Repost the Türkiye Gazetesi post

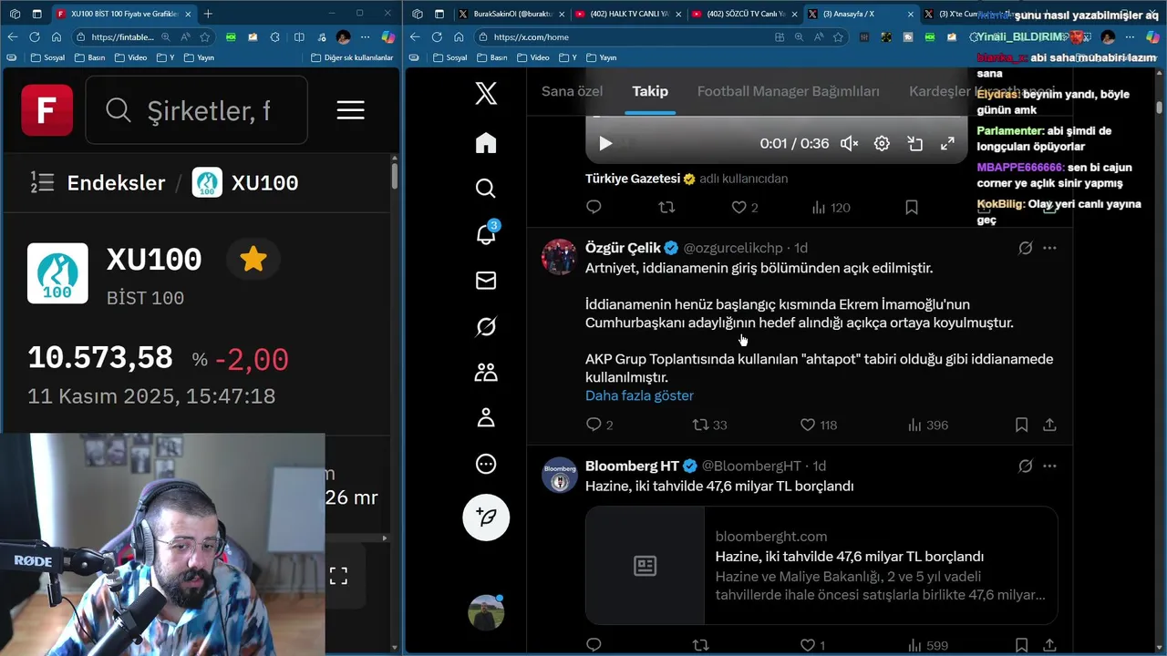666,208
